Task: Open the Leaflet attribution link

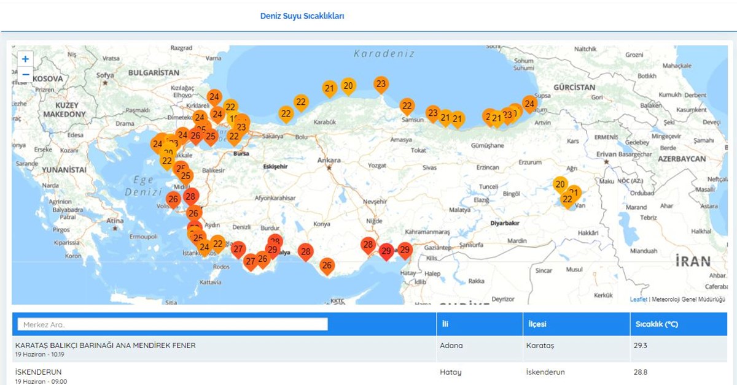Action: (638, 299)
